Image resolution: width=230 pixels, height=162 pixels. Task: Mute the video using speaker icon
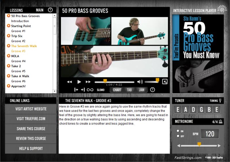(140, 82)
